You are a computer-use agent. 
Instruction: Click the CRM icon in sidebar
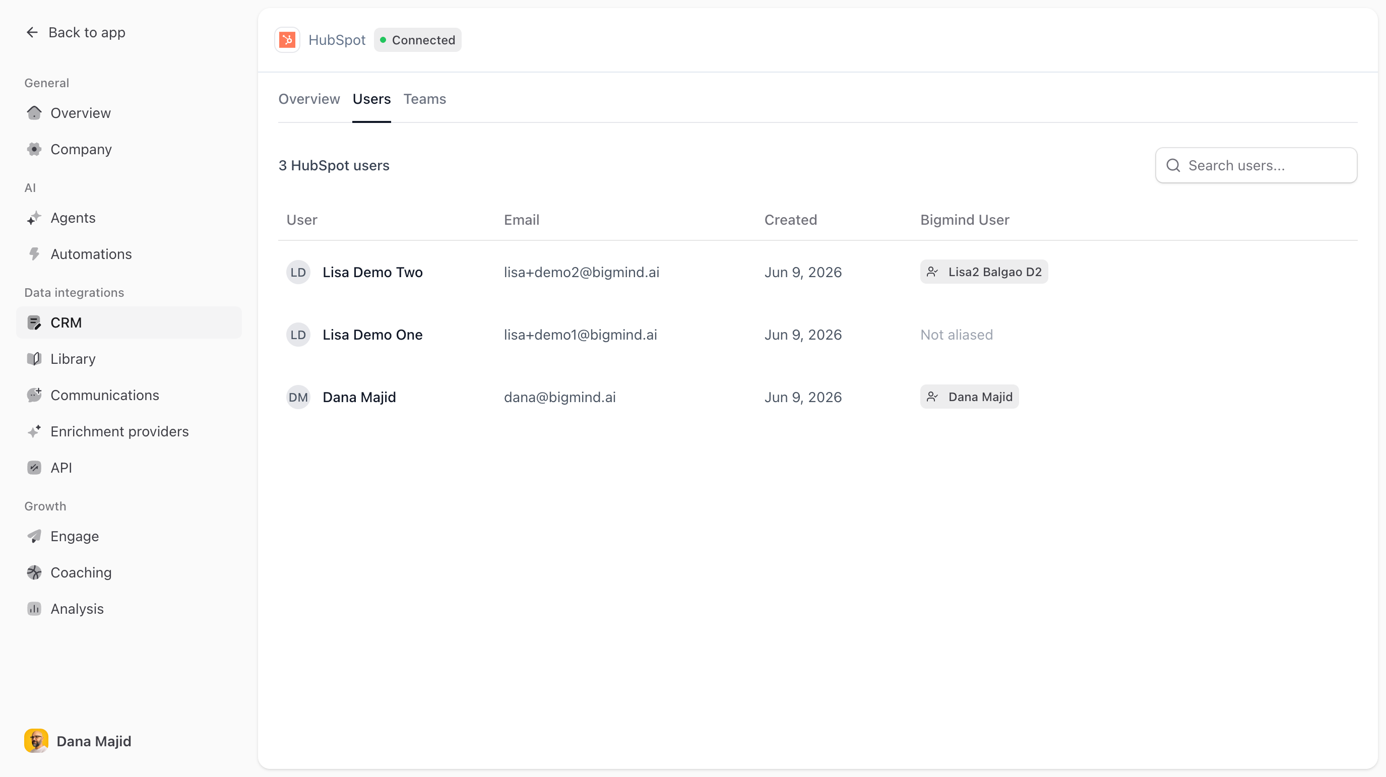click(34, 323)
